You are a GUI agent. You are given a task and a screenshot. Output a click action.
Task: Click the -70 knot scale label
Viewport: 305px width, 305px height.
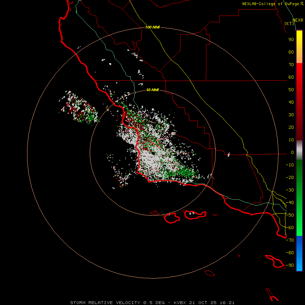coord(290,240)
